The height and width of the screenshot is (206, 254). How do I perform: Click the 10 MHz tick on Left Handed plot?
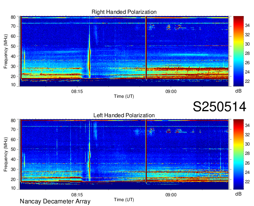(x=13, y=188)
